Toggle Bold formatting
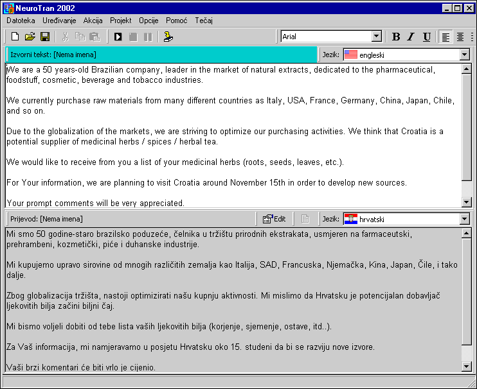Image resolution: width=477 pixels, height=389 pixels. coord(396,37)
